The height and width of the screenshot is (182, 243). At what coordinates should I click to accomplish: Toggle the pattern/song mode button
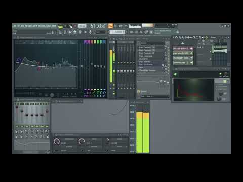60,26
